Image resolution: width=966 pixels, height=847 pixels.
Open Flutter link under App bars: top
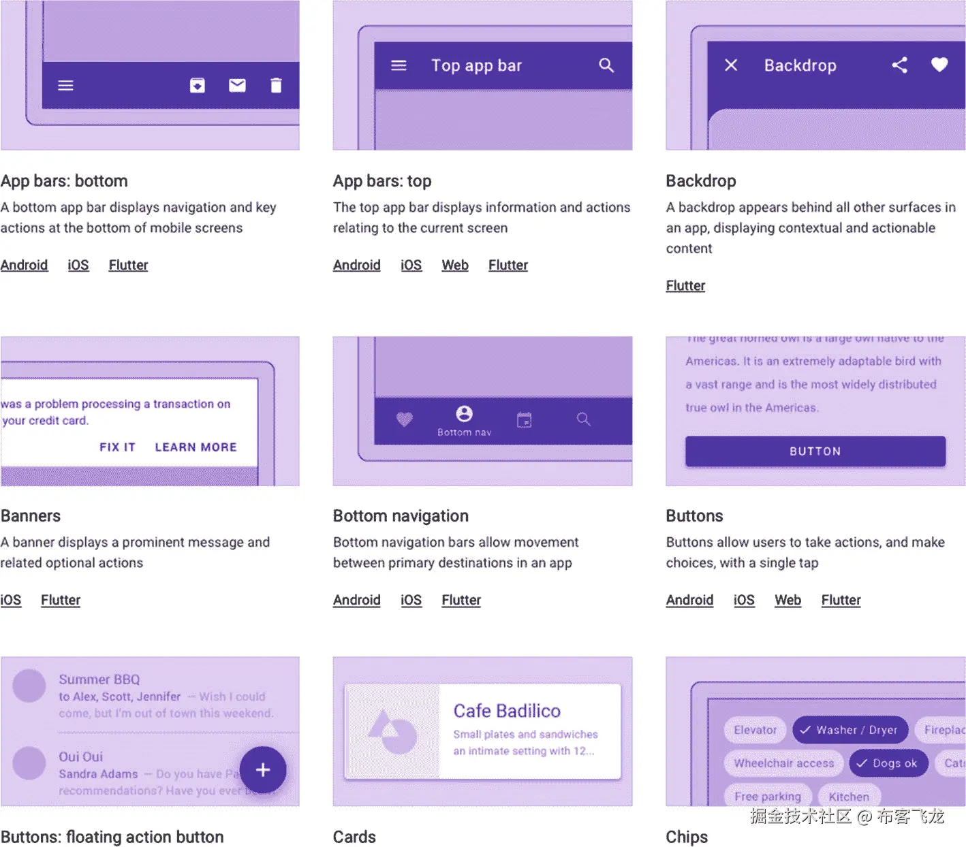(508, 265)
